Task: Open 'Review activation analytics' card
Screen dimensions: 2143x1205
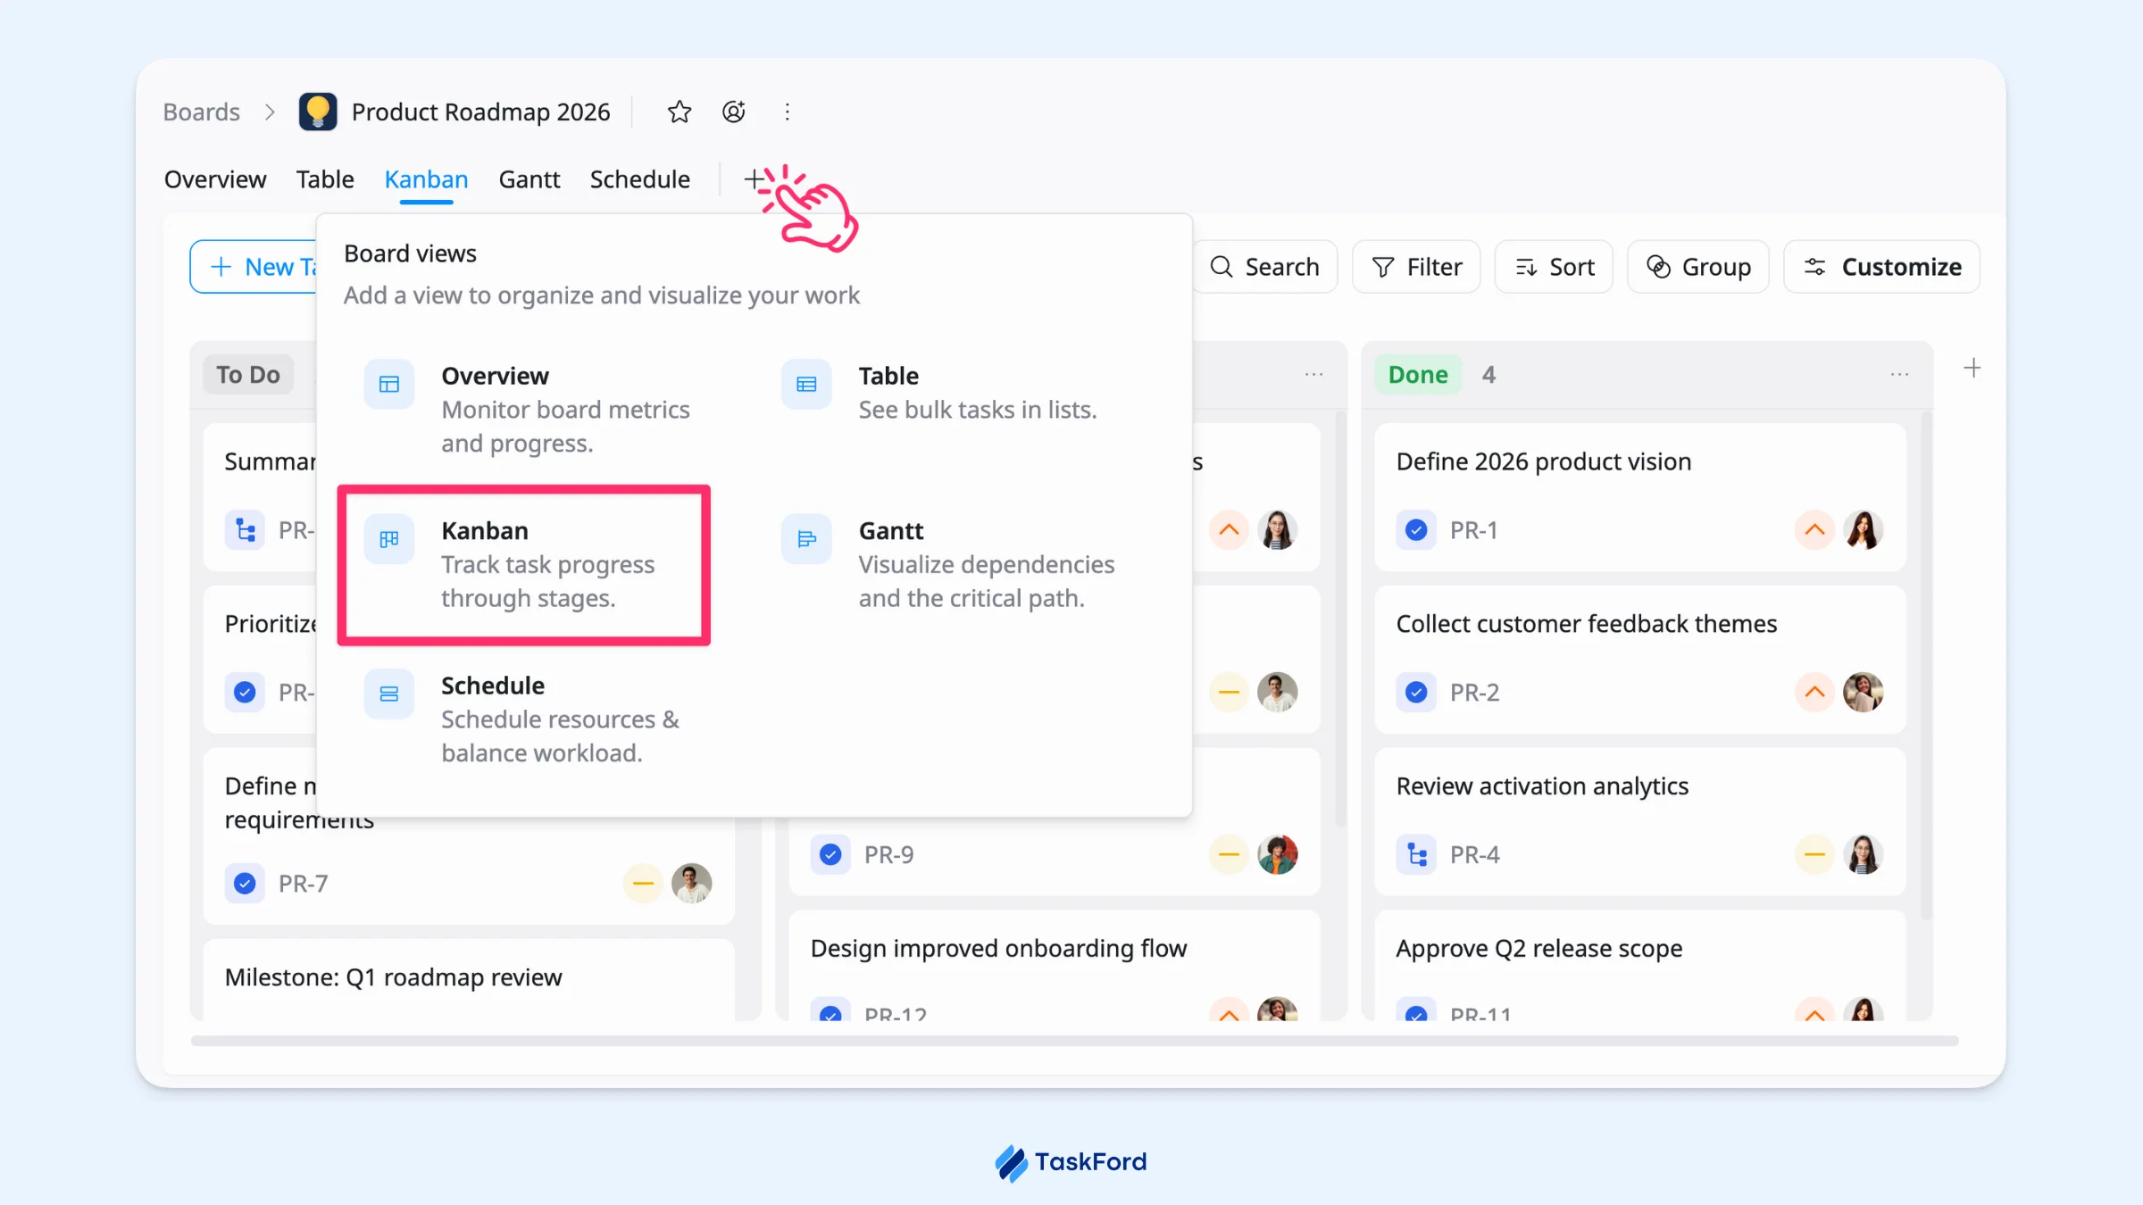Action: (x=1639, y=822)
